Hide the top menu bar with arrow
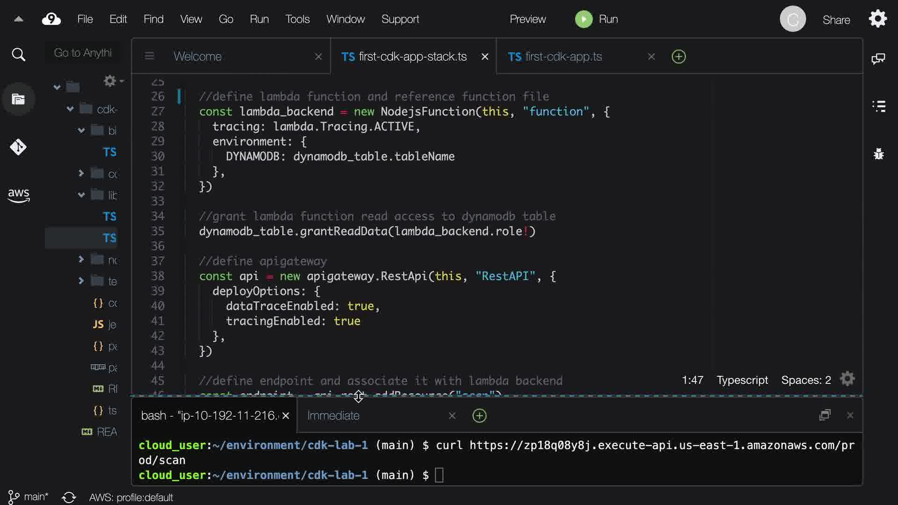This screenshot has height=505, width=898. point(18,19)
